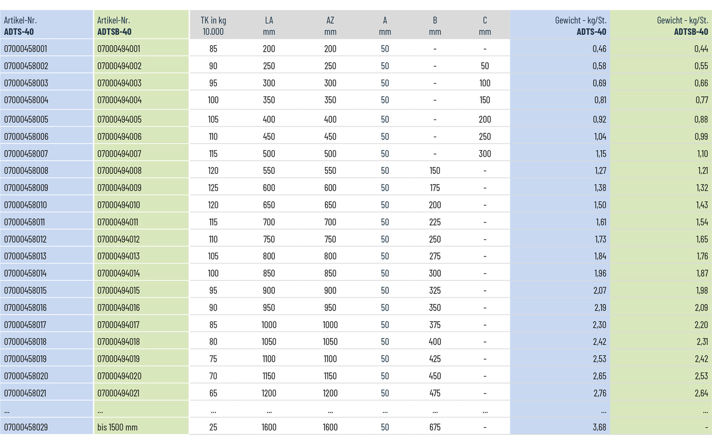Screen dimensions: 712x445
Task: Select article number 07000458017
Action: point(25,325)
